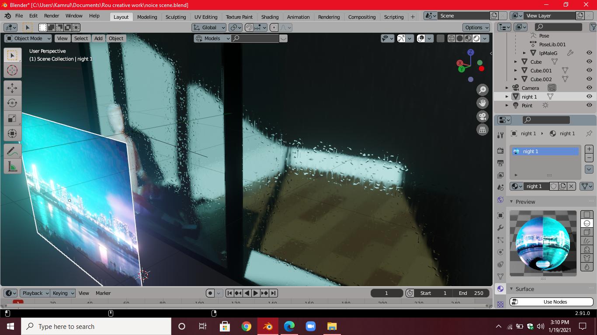Image resolution: width=597 pixels, height=335 pixels.
Task: Hide the Cube object in outliner
Action: click(589, 62)
